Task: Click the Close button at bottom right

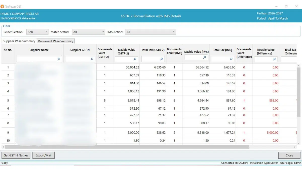Action: 289,155
